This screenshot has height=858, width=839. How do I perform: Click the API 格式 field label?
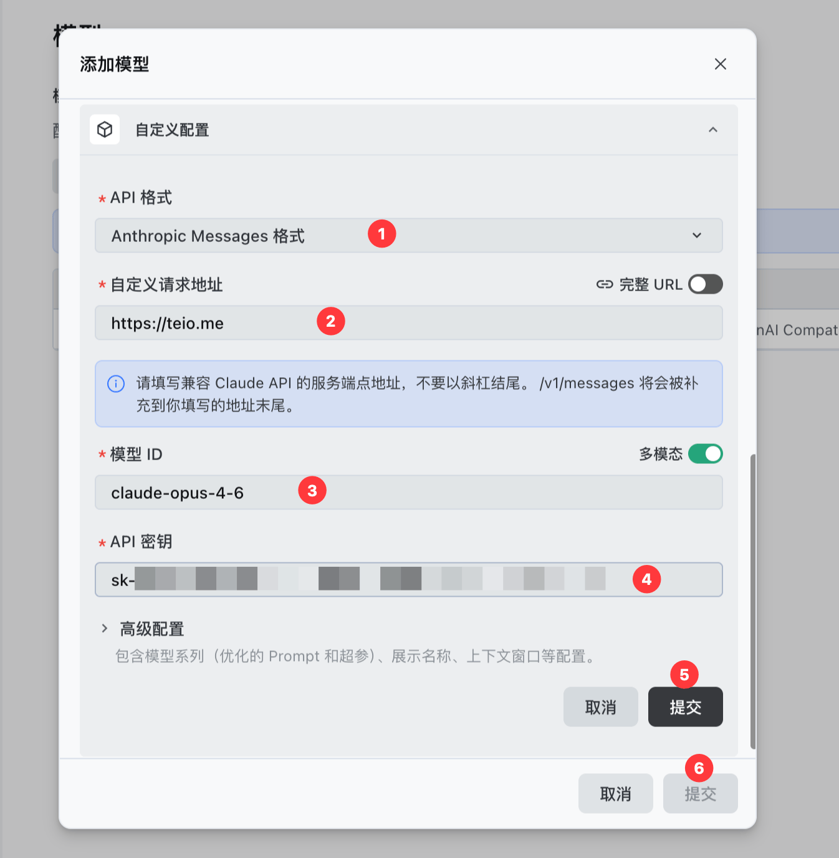pos(141,198)
